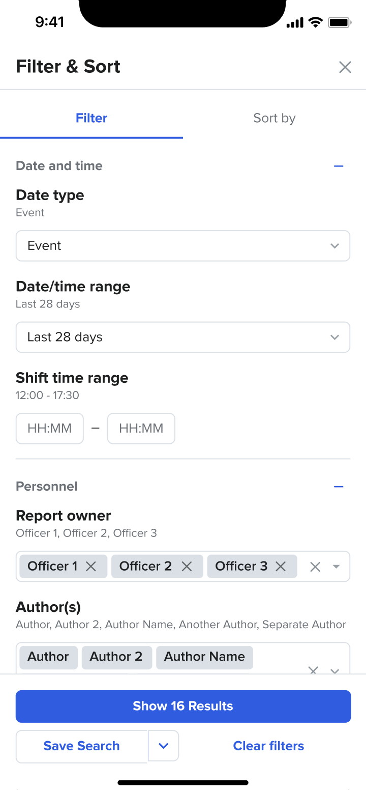366x790 pixels.
Task: Close the Filter & Sort panel
Action: [x=345, y=67]
